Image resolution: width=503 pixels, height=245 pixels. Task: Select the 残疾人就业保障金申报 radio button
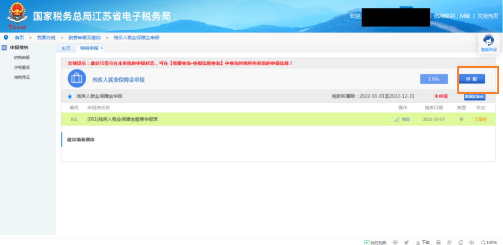click(70, 96)
